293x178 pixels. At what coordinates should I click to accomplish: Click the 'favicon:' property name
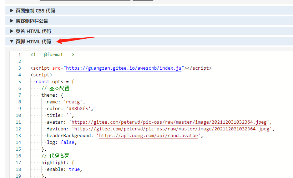58,129
